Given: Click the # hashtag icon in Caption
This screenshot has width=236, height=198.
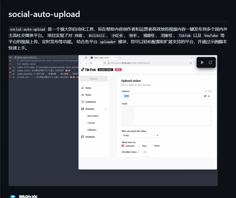Looking at the screenshot, I should pos(209,96).
